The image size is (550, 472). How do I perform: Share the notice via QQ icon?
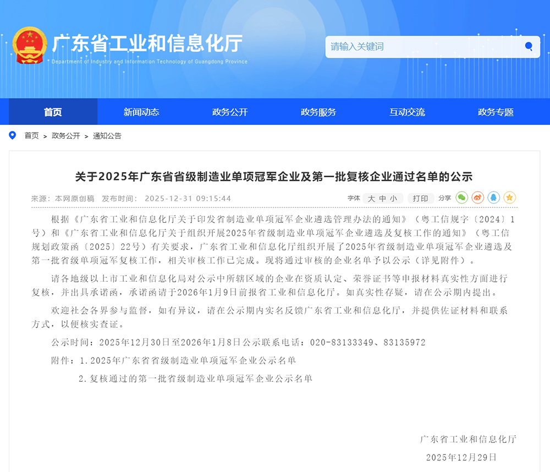[494, 197]
